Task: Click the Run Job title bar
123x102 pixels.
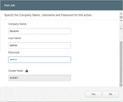Action: click(61, 5)
